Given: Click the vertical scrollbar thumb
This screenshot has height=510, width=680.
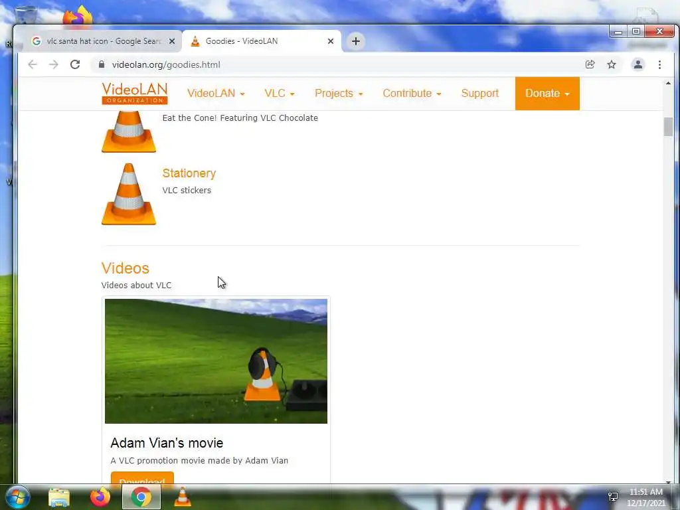Looking at the screenshot, I should click(668, 127).
